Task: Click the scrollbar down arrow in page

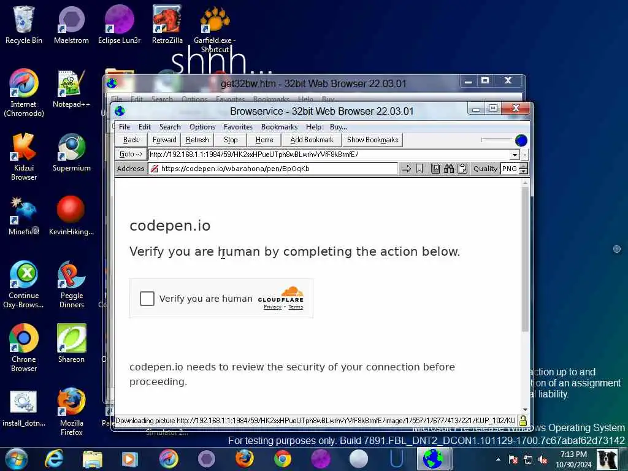Action: [525, 409]
